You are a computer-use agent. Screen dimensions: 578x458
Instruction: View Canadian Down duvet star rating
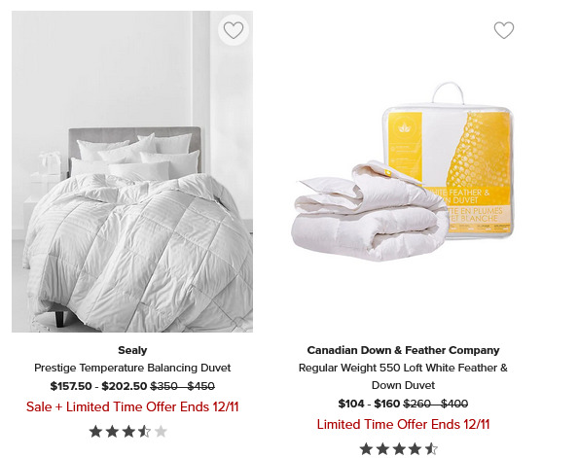399,449
